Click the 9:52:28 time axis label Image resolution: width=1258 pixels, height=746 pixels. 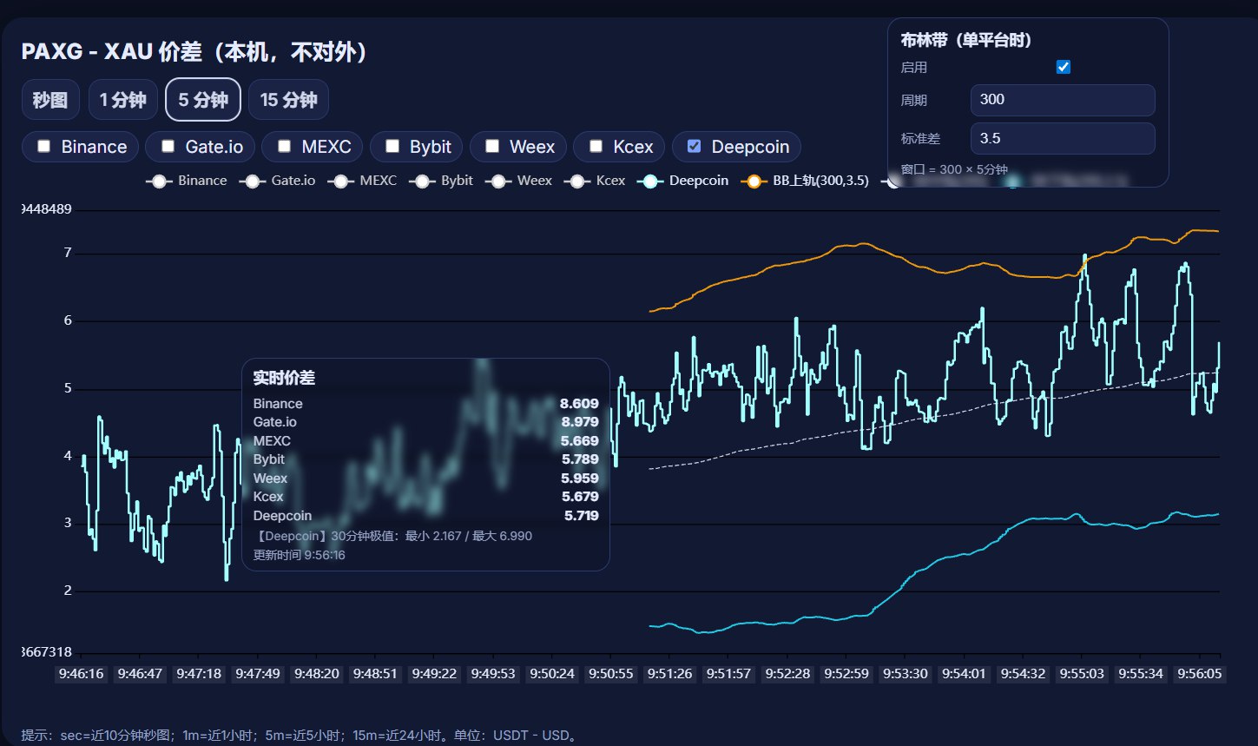787,674
